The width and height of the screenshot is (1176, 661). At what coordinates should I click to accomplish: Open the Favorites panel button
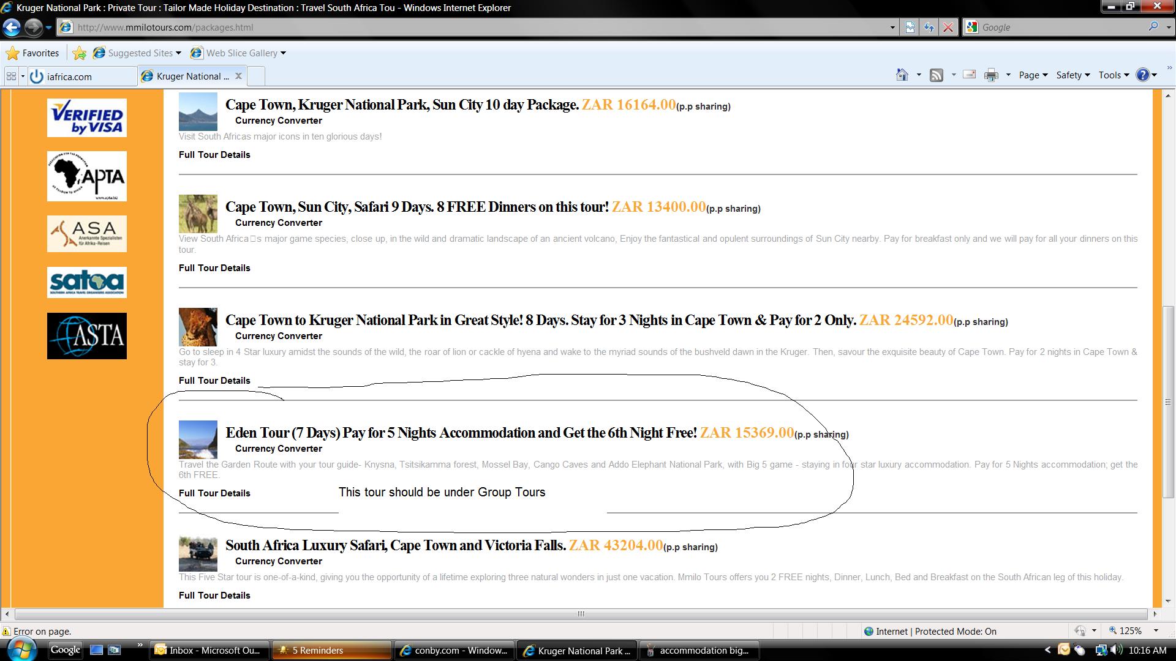click(32, 53)
